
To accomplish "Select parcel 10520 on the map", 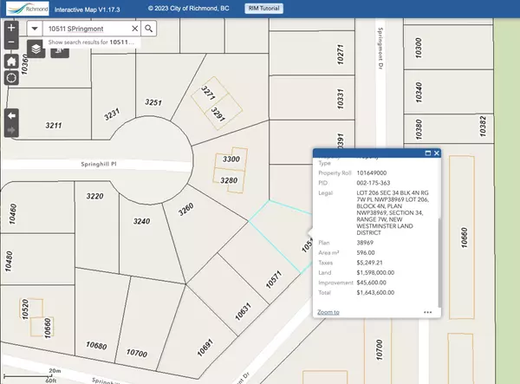I will [x=25, y=309].
